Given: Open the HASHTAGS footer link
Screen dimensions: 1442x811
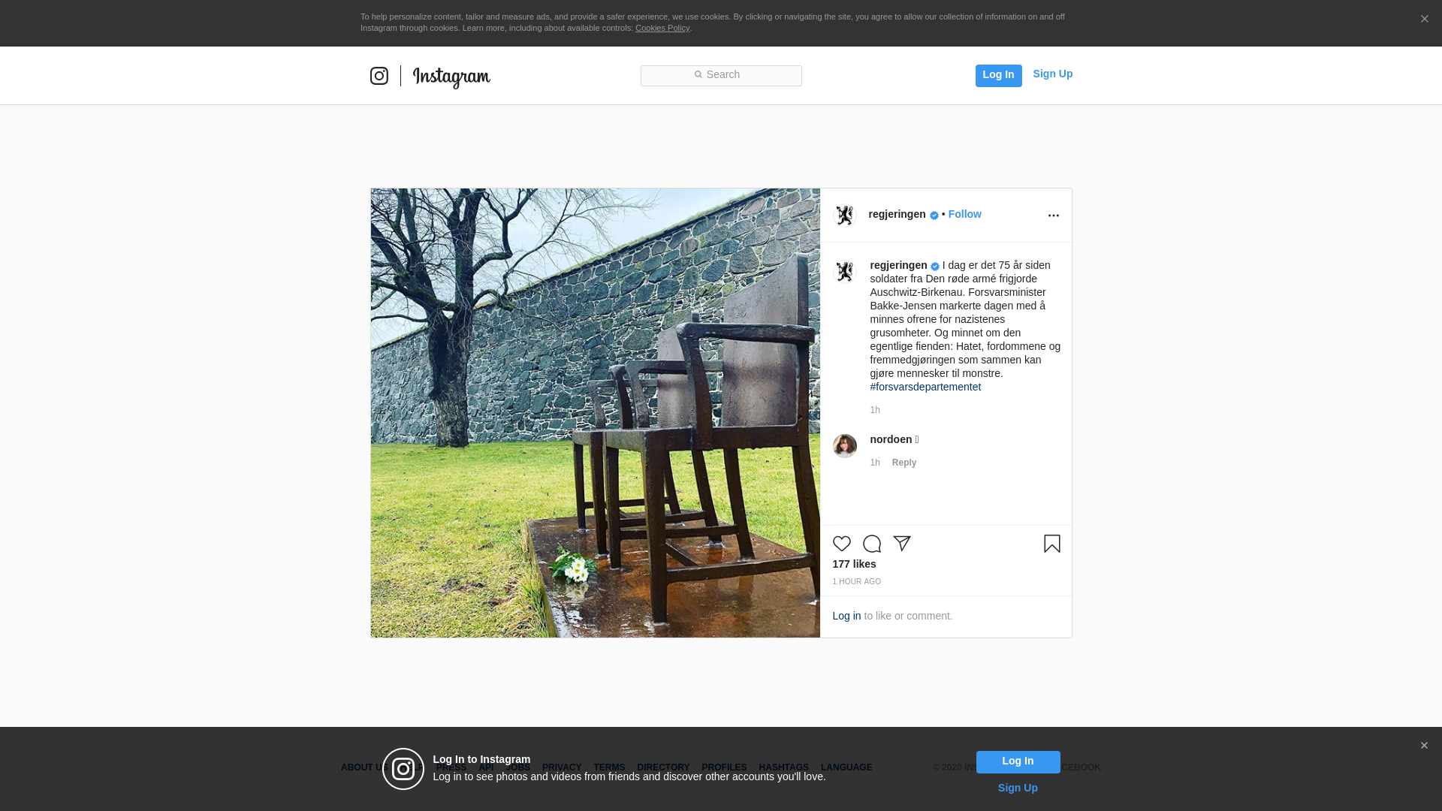Looking at the screenshot, I should (783, 767).
